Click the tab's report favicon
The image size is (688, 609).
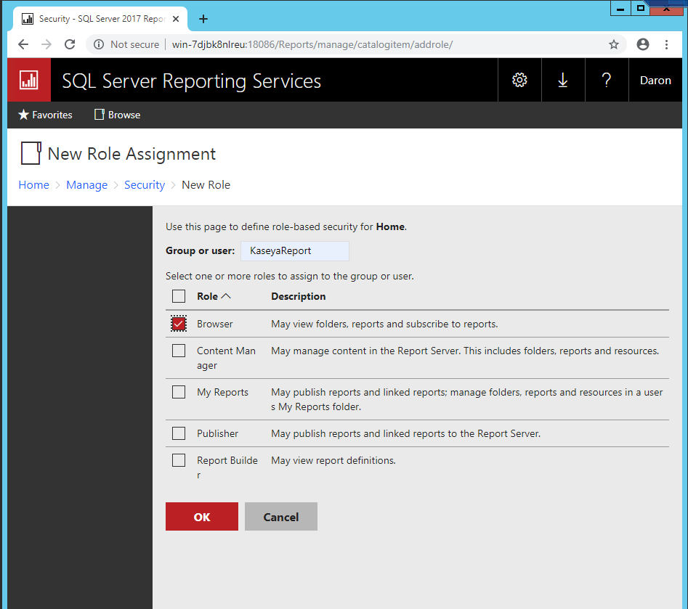coord(28,19)
